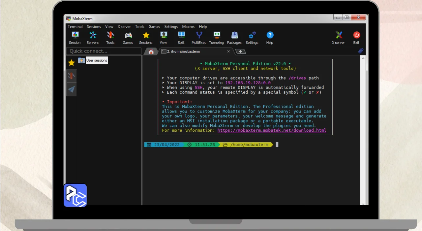Viewport: 422px width, 231px height.
Task: Open the Session toolbar icon
Action: tap(75, 38)
